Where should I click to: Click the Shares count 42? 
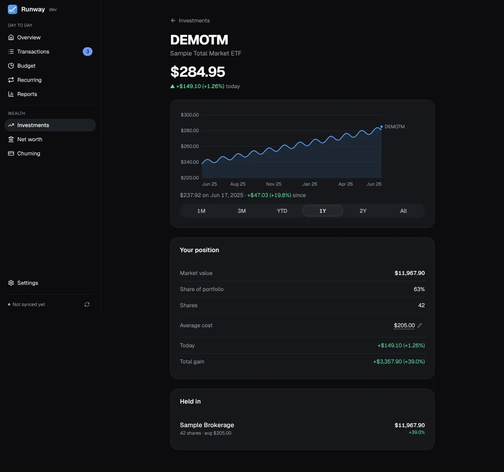tap(421, 305)
